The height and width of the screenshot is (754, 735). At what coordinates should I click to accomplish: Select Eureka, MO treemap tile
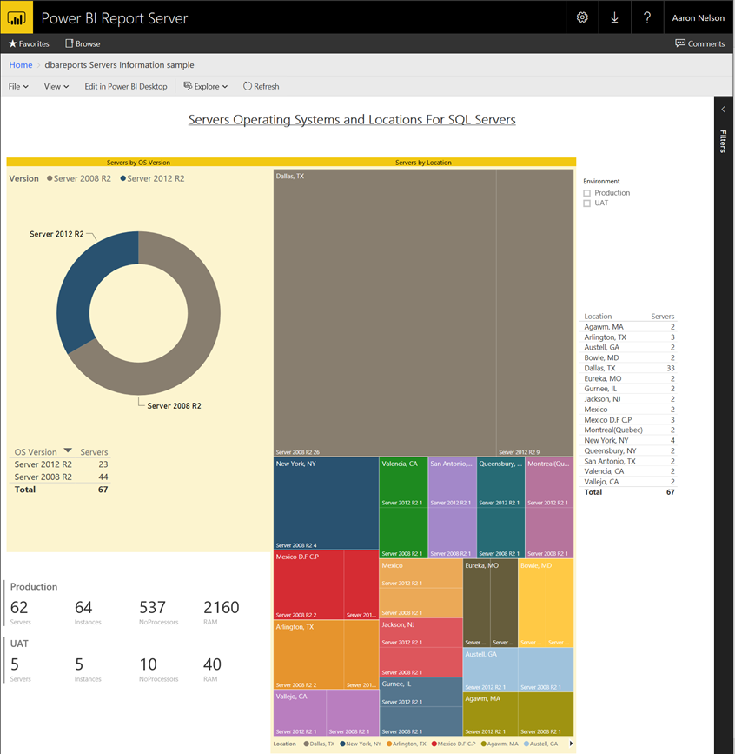point(491,603)
